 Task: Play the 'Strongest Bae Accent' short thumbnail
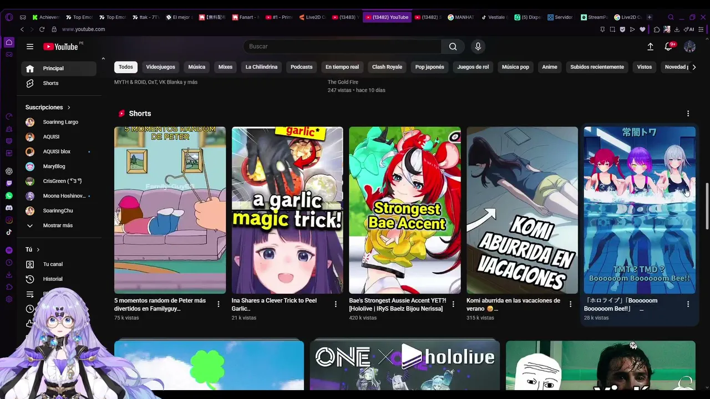coord(405,210)
